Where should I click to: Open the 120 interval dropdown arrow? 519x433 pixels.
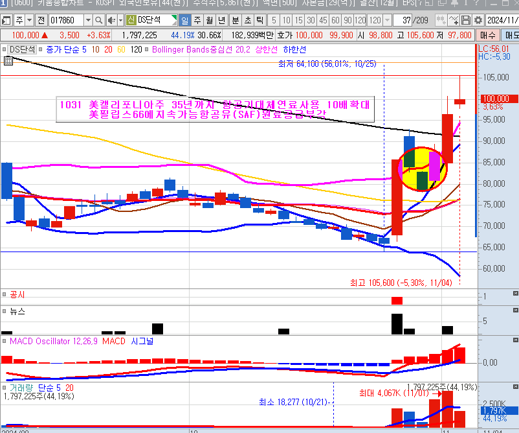pyautogui.click(x=387, y=21)
